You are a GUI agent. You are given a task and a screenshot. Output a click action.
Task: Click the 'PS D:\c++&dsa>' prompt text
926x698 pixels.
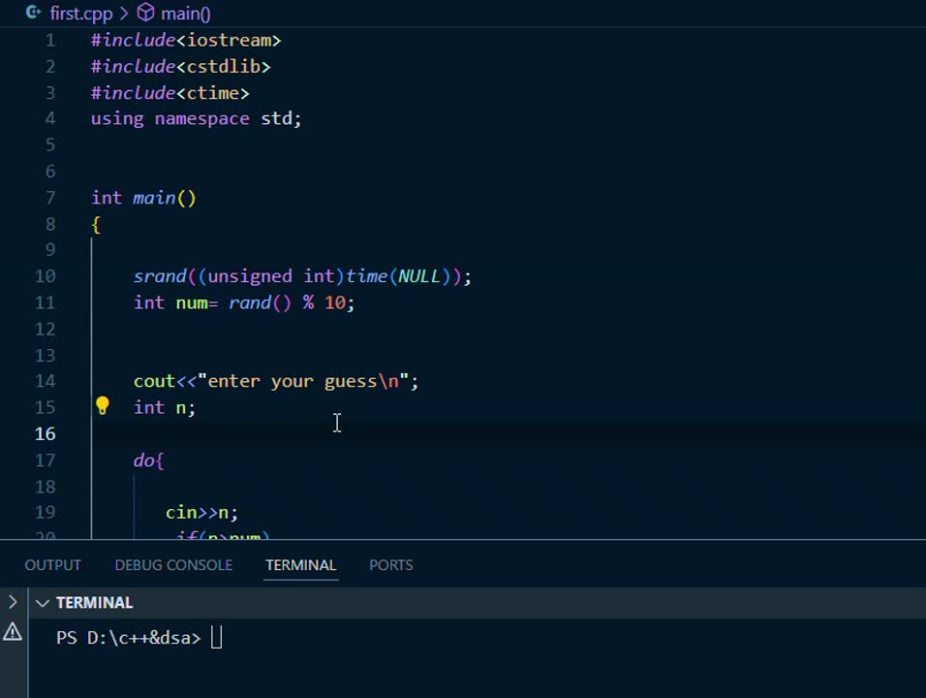pyautogui.click(x=129, y=638)
